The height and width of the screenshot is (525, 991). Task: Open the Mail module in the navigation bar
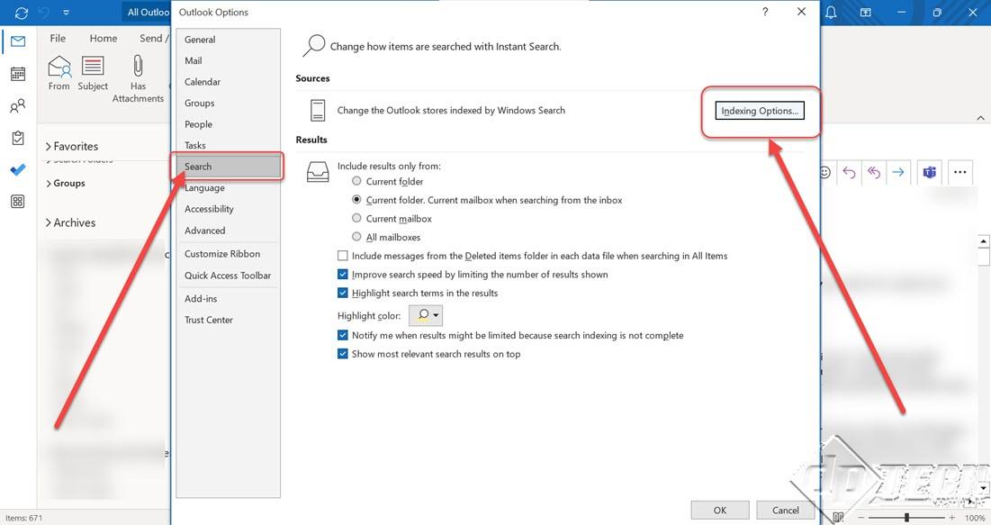pos(18,41)
